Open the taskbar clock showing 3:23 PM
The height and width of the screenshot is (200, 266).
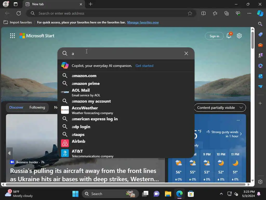tap(248, 194)
